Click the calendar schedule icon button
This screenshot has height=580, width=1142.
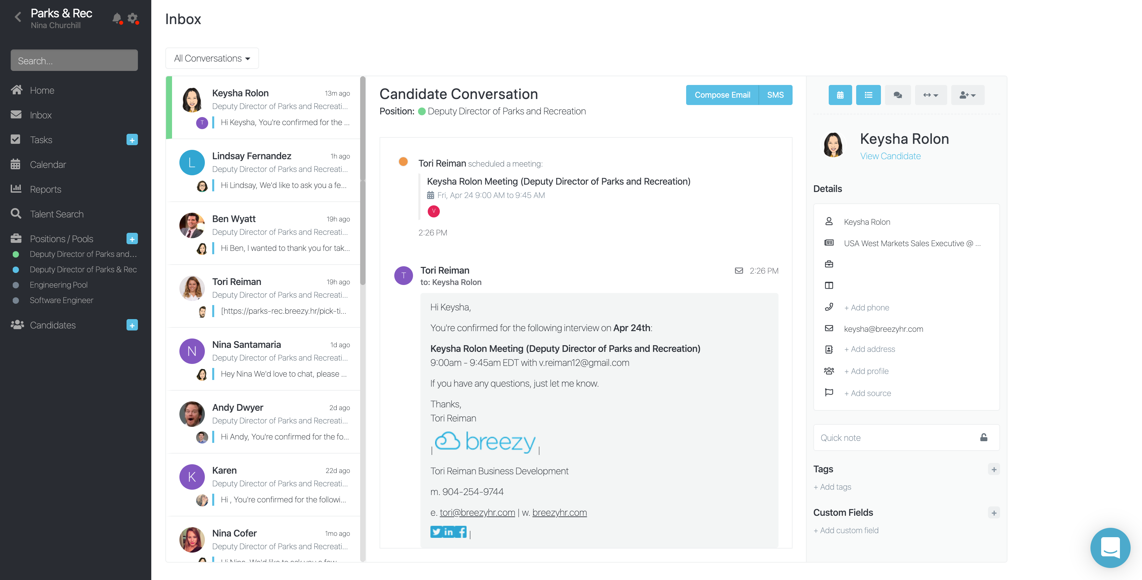(x=840, y=95)
